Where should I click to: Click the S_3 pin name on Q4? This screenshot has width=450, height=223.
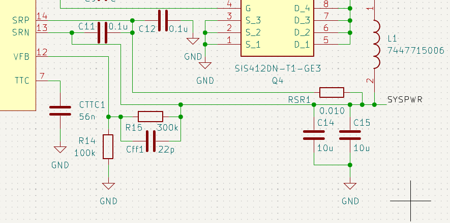coord(253,21)
